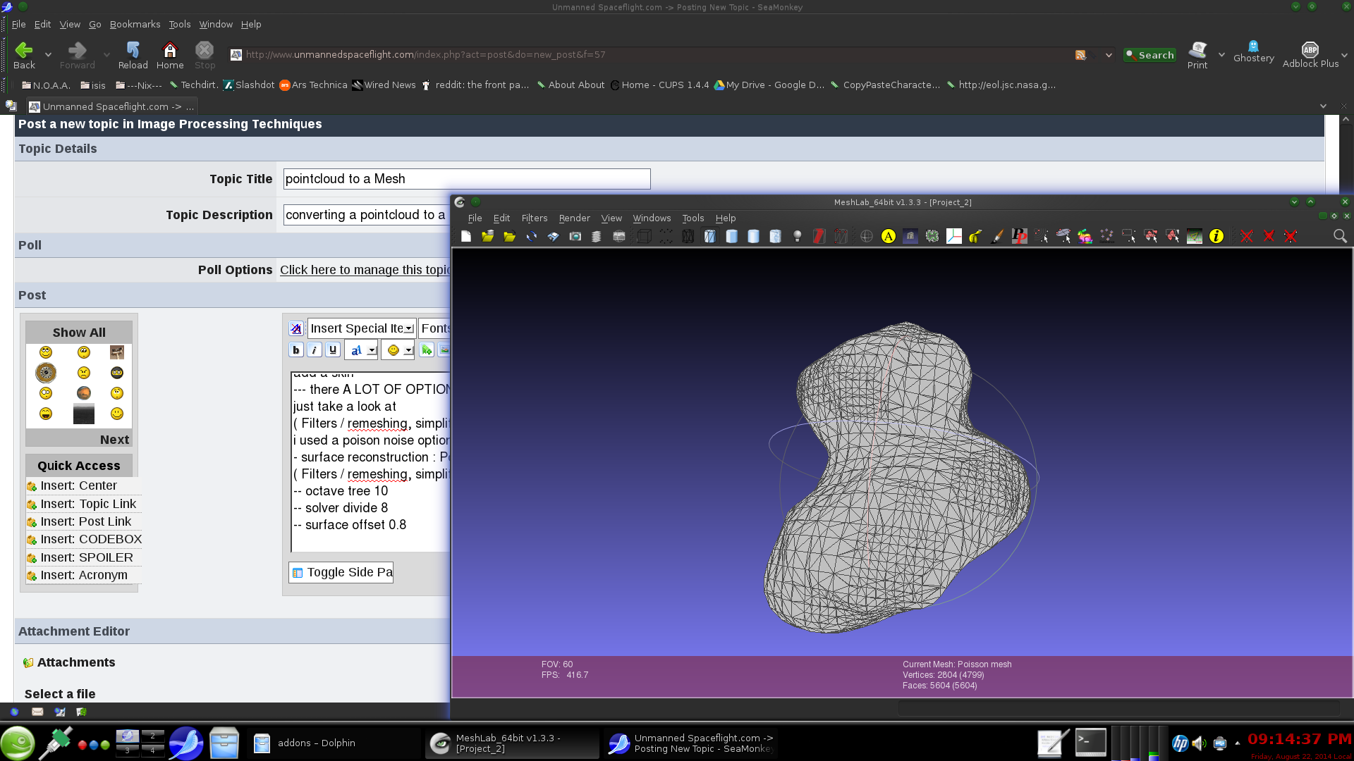Screen dimensions: 1354x761
Task: Click Next in emoticon panel
Action: click(114, 440)
